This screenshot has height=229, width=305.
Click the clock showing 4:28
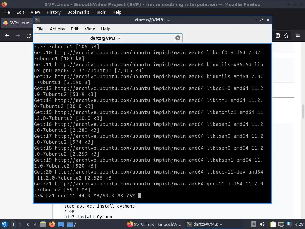299,224
